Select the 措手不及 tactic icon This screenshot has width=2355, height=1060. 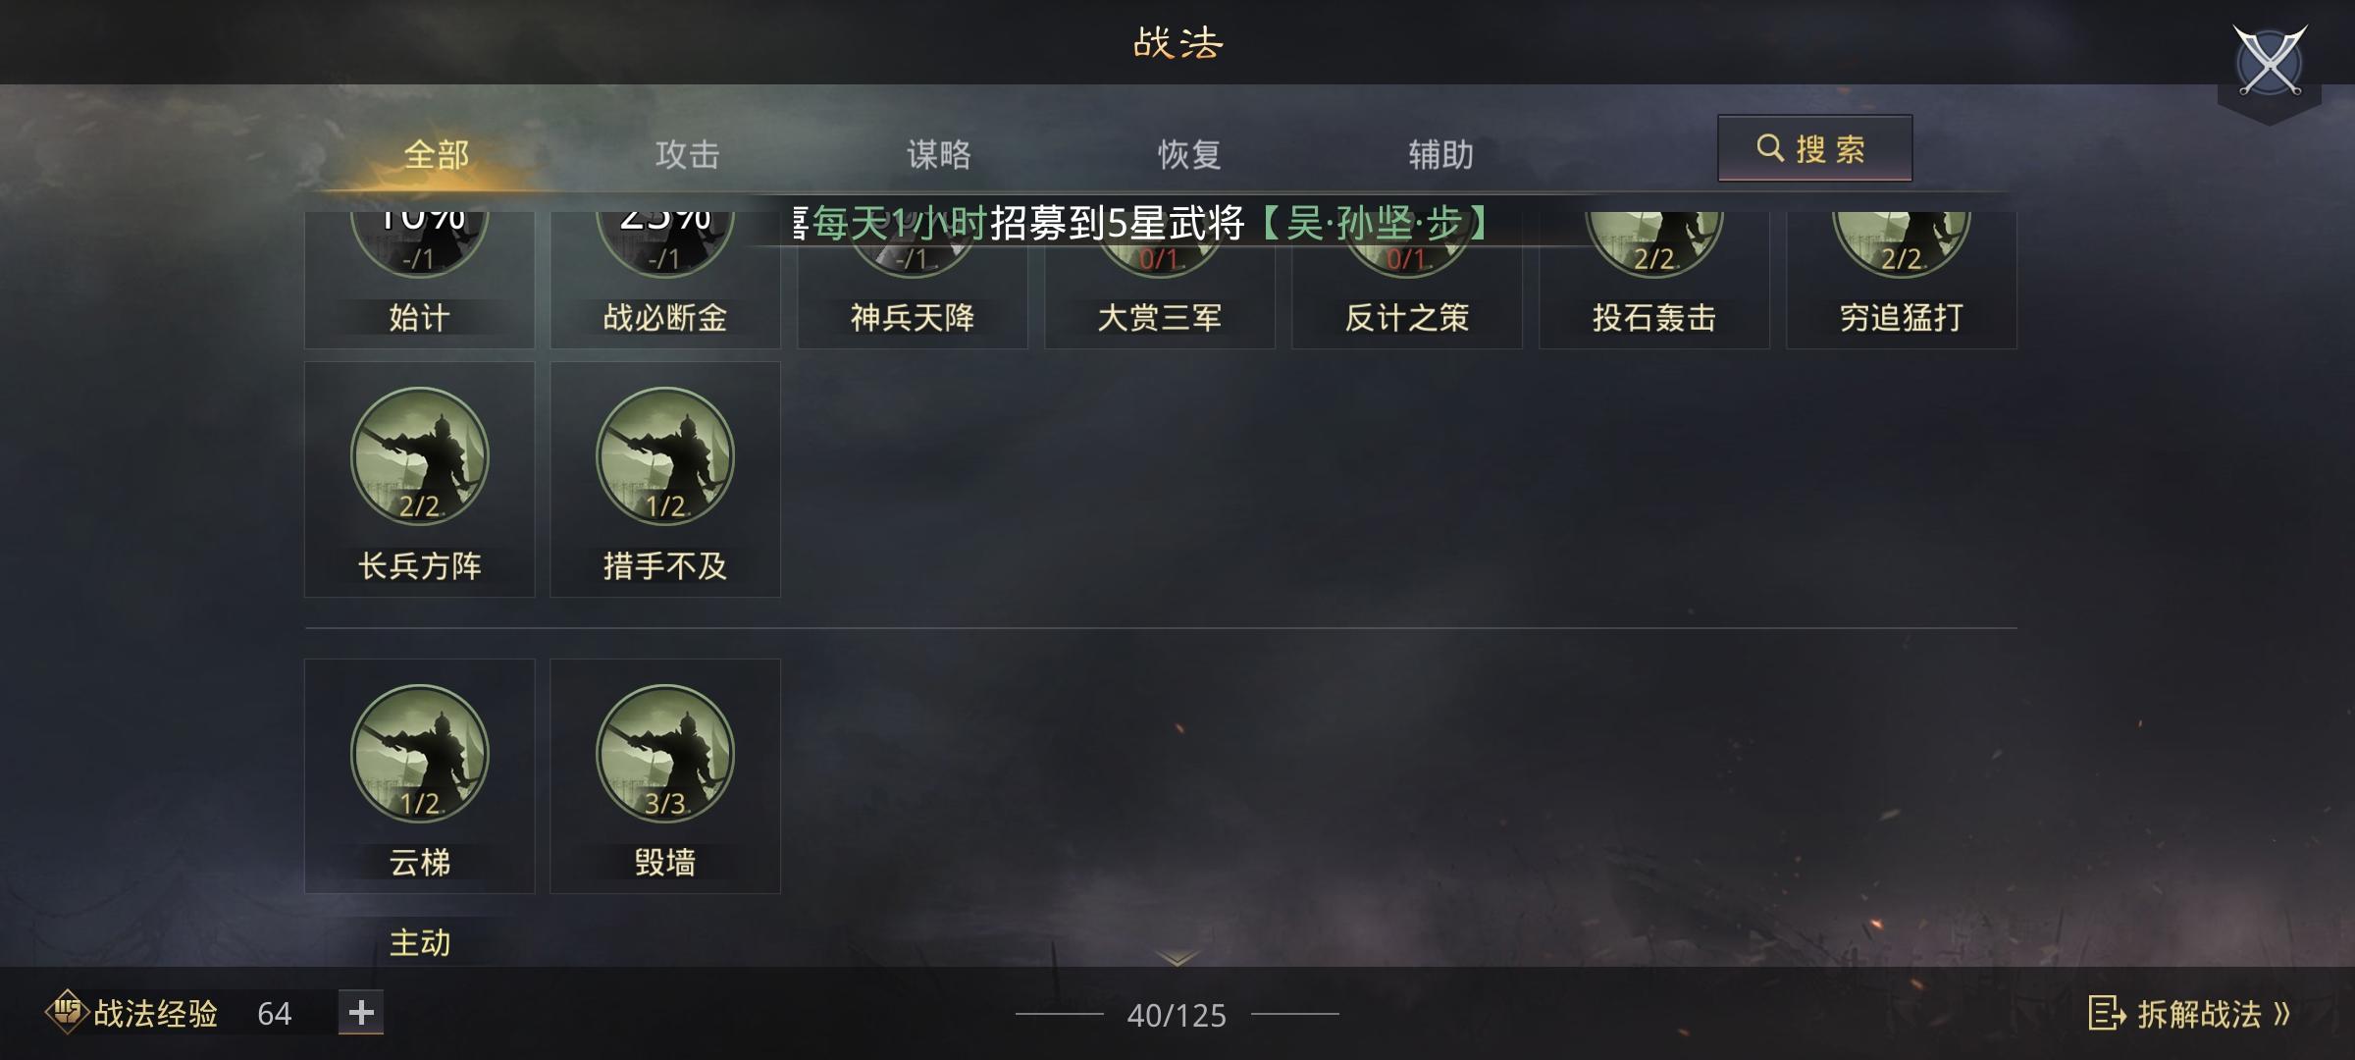click(x=665, y=456)
